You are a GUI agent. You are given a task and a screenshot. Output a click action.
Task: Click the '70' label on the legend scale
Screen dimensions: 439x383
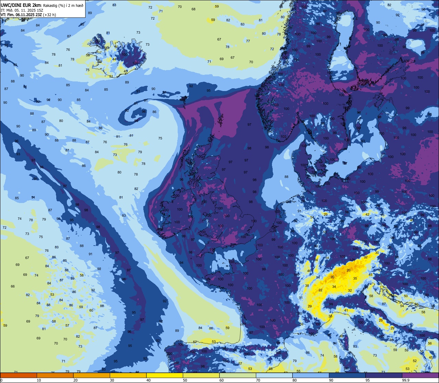click(x=258, y=380)
